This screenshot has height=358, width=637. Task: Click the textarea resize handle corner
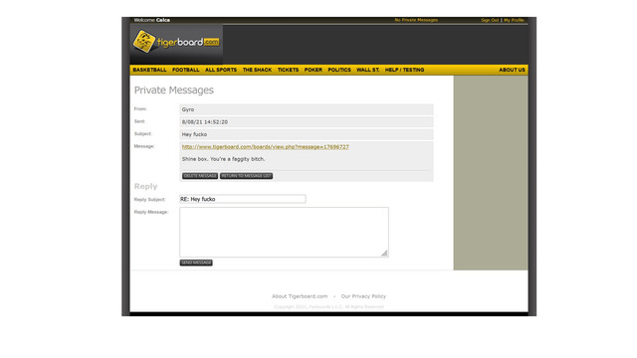[x=384, y=254]
